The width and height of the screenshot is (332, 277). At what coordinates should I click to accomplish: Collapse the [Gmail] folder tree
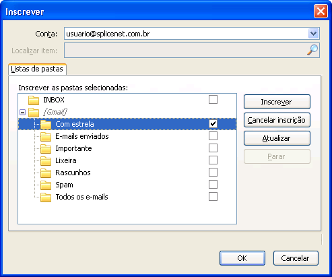tap(23, 112)
